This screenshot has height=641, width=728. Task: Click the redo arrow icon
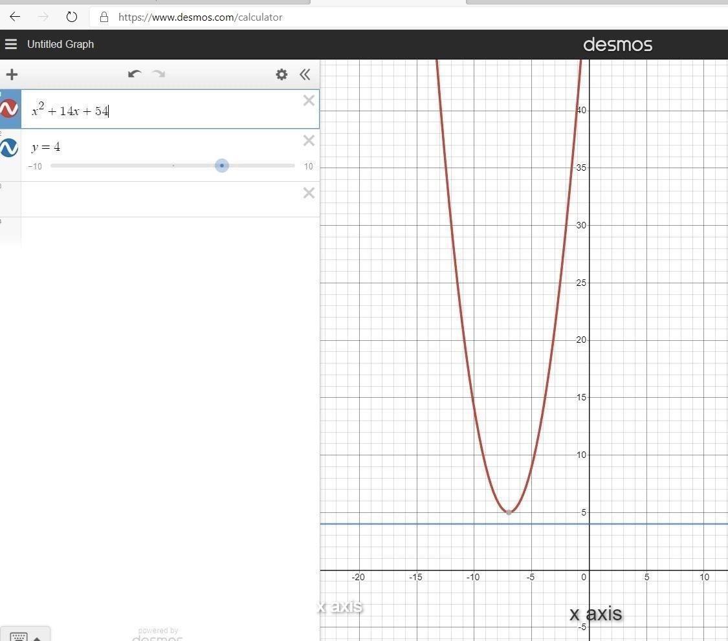click(159, 74)
